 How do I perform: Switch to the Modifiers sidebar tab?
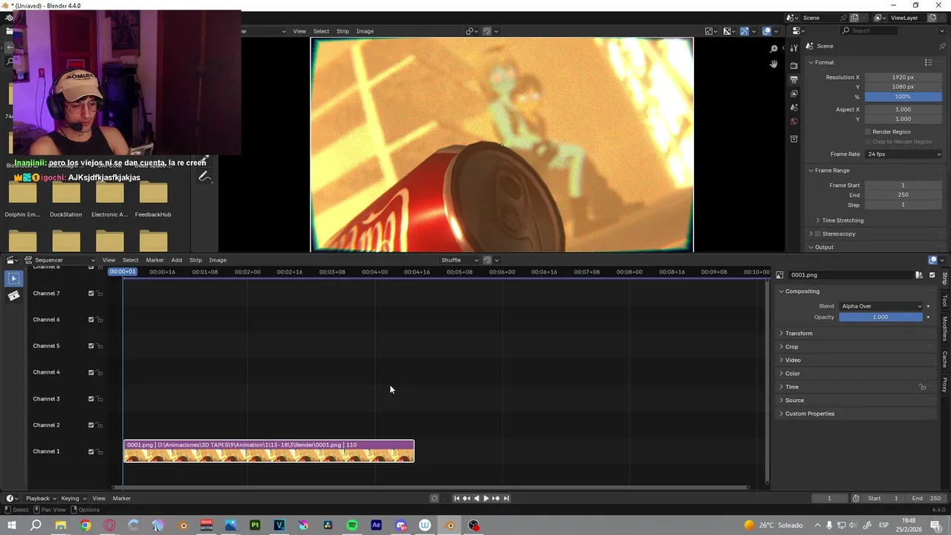945,328
